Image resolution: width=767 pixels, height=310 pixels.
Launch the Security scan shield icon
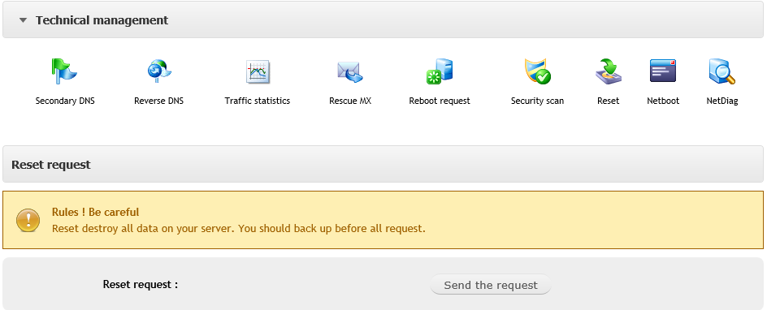tap(537, 71)
